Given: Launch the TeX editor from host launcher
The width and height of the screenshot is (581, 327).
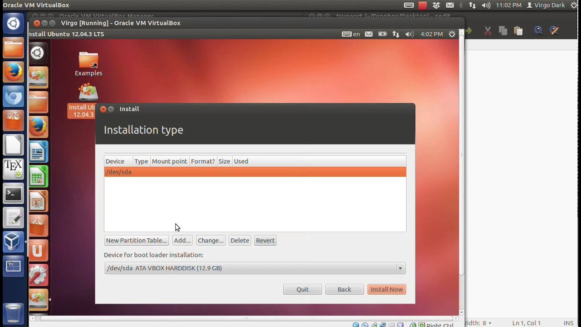Looking at the screenshot, I should [13, 169].
